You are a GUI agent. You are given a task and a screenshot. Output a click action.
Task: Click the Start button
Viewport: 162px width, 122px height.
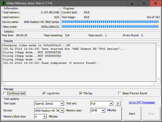132,114
